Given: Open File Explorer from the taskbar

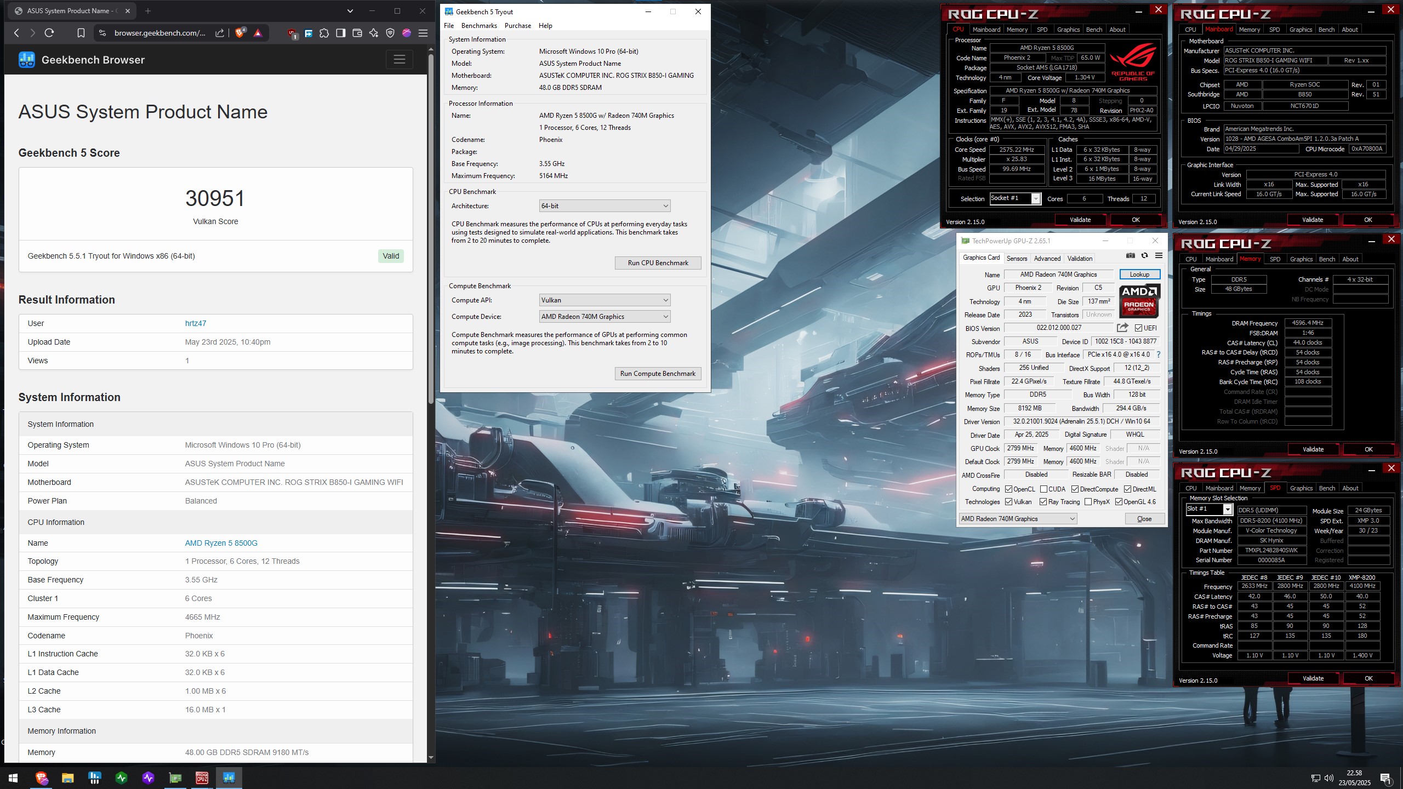Looking at the screenshot, I should (x=67, y=777).
